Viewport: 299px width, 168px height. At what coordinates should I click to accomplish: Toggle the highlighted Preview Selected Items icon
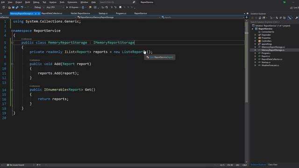click(290, 18)
